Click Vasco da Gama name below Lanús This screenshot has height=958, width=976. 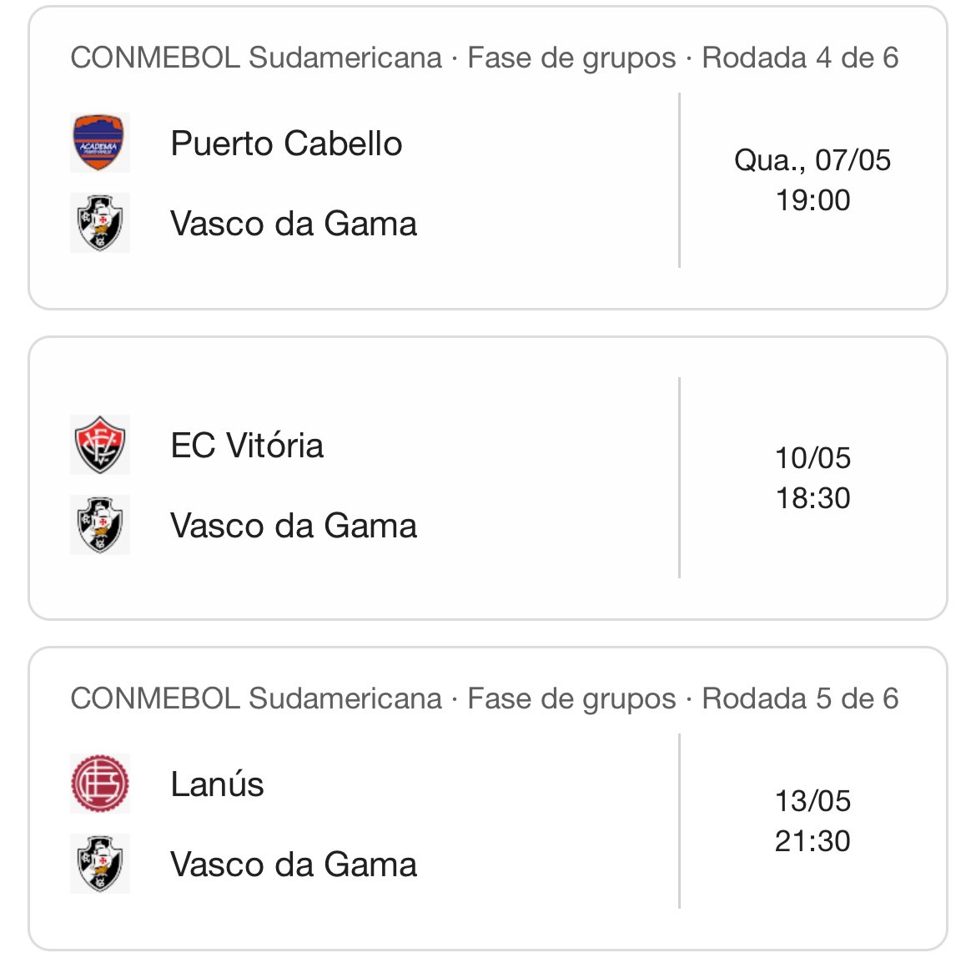pyautogui.click(x=294, y=865)
